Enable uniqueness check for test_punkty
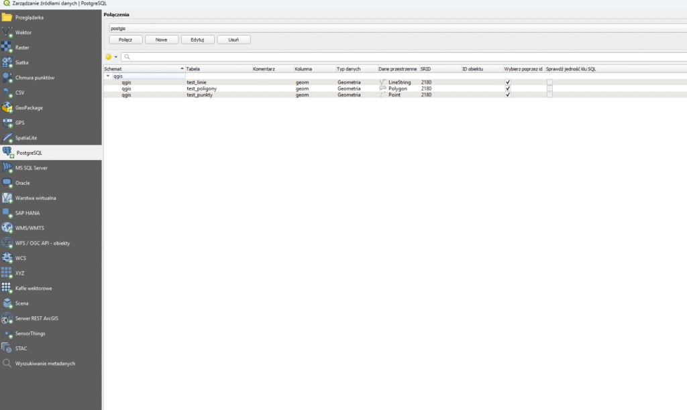Image resolution: width=687 pixels, height=410 pixels. 549,95
